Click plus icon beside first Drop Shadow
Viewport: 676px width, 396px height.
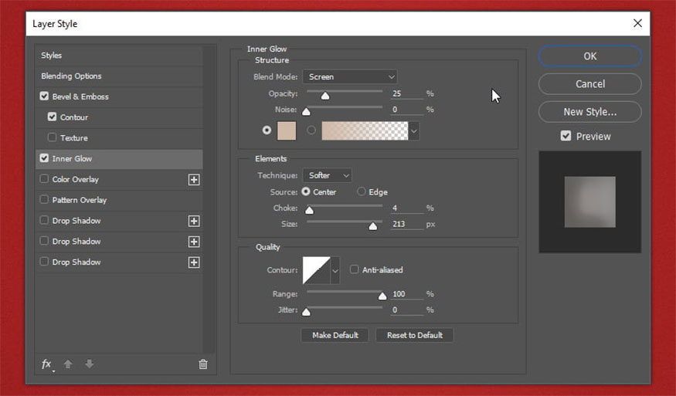click(194, 221)
